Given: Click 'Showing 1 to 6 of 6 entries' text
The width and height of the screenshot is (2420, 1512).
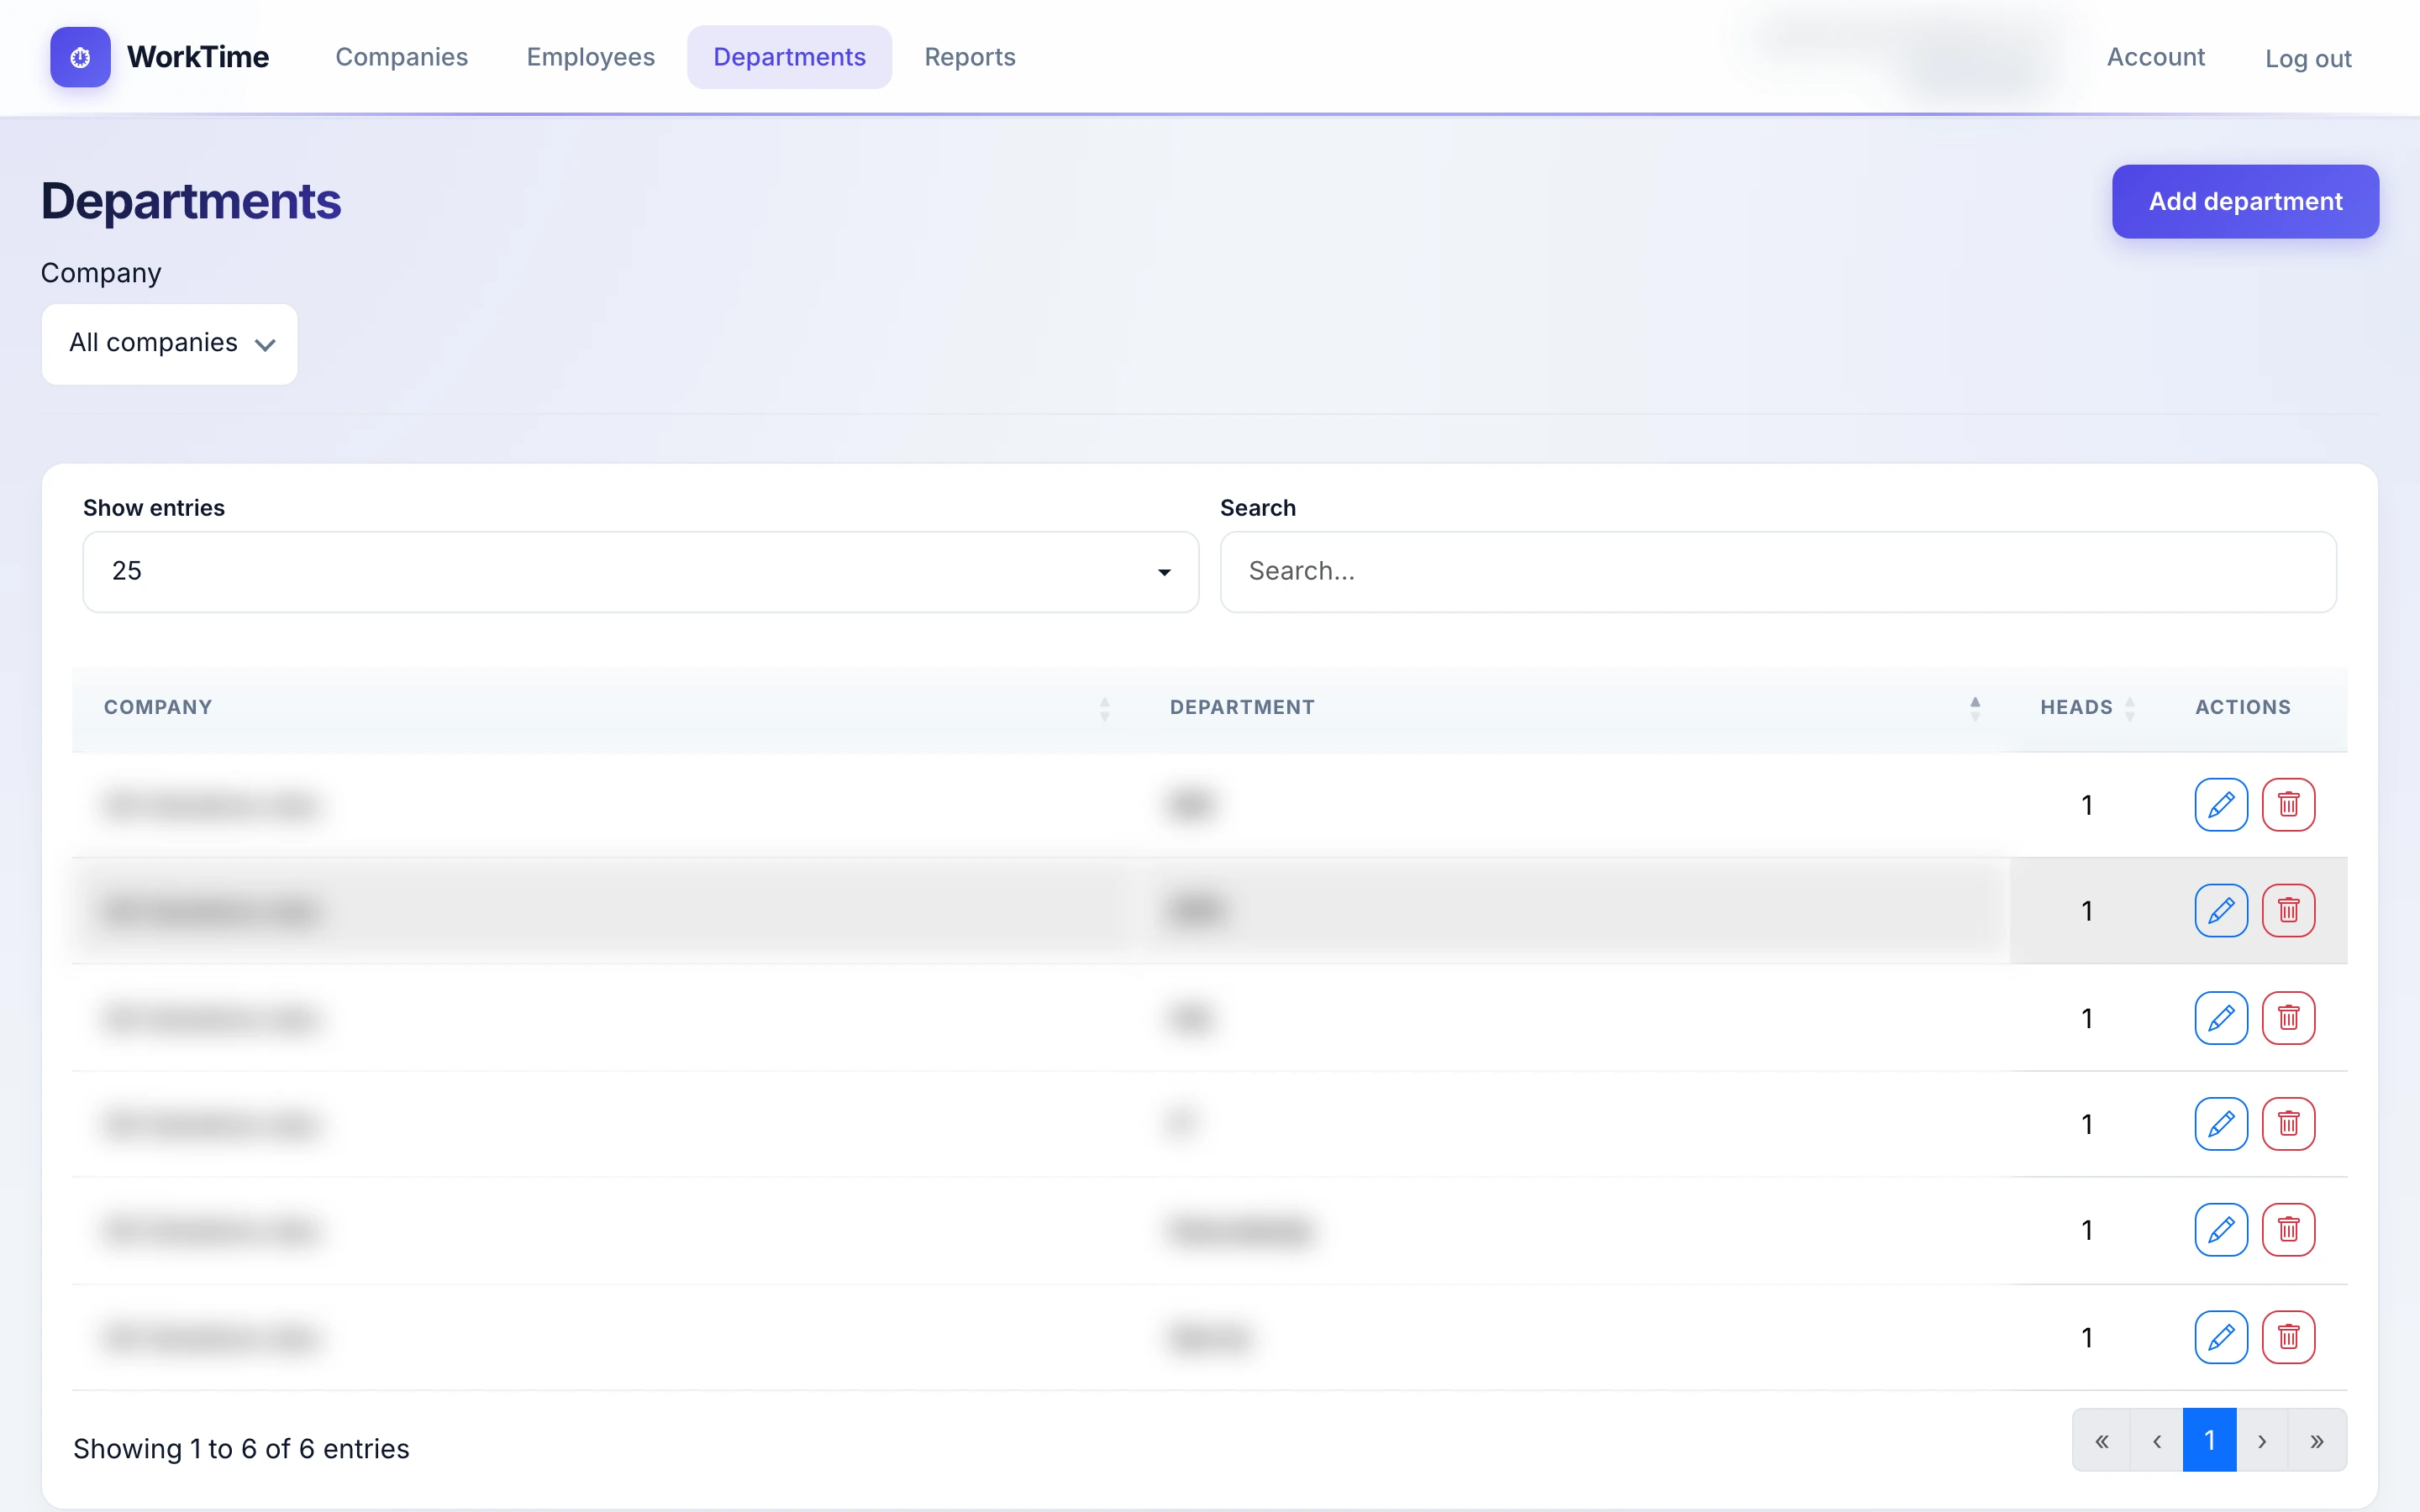Looking at the screenshot, I should tap(241, 1449).
